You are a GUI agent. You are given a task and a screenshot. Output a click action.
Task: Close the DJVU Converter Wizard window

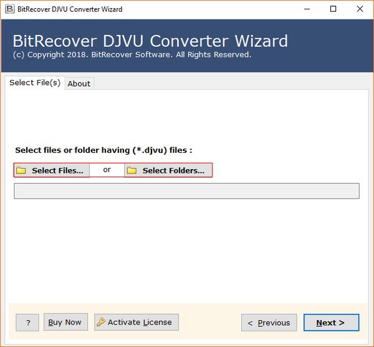coord(360,9)
